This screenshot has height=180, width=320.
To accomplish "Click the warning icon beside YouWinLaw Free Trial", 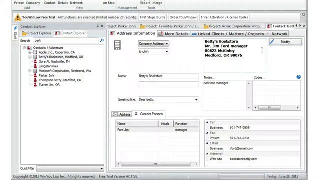I will (18, 17).
